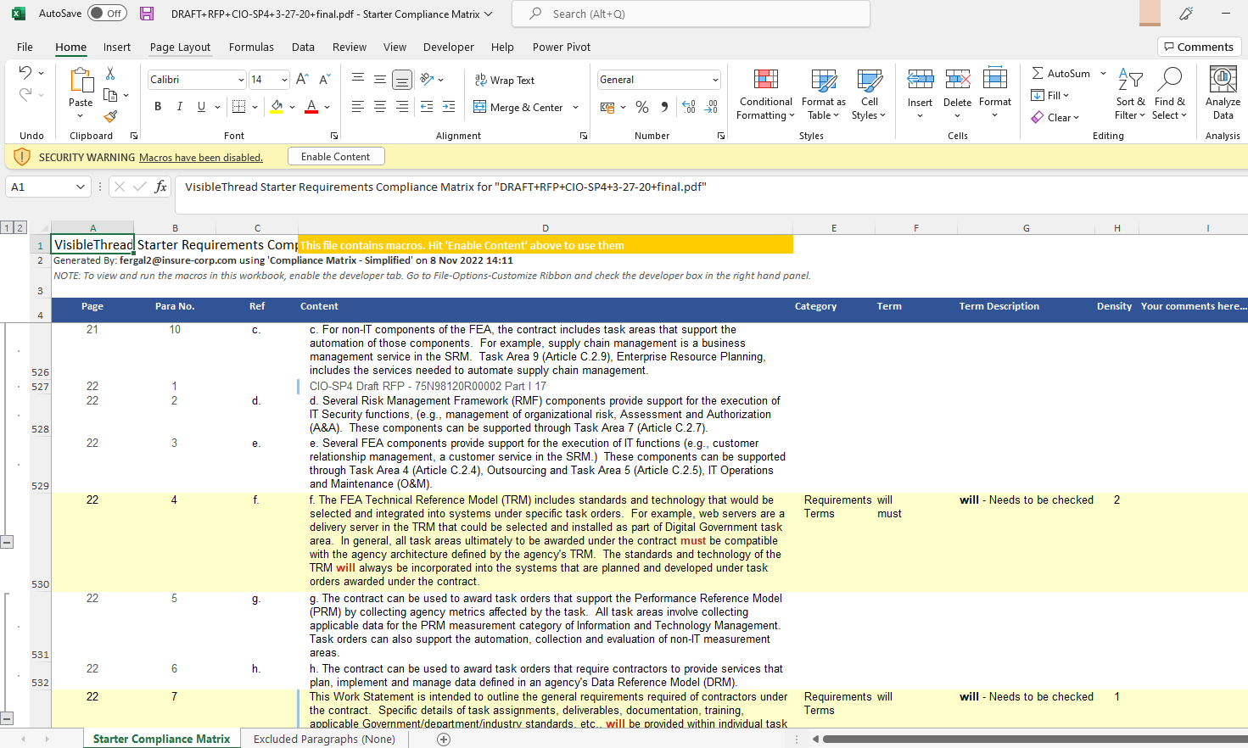The image size is (1248, 748).
Task: Toggle AutoSave switch off/on
Action: pos(107,14)
